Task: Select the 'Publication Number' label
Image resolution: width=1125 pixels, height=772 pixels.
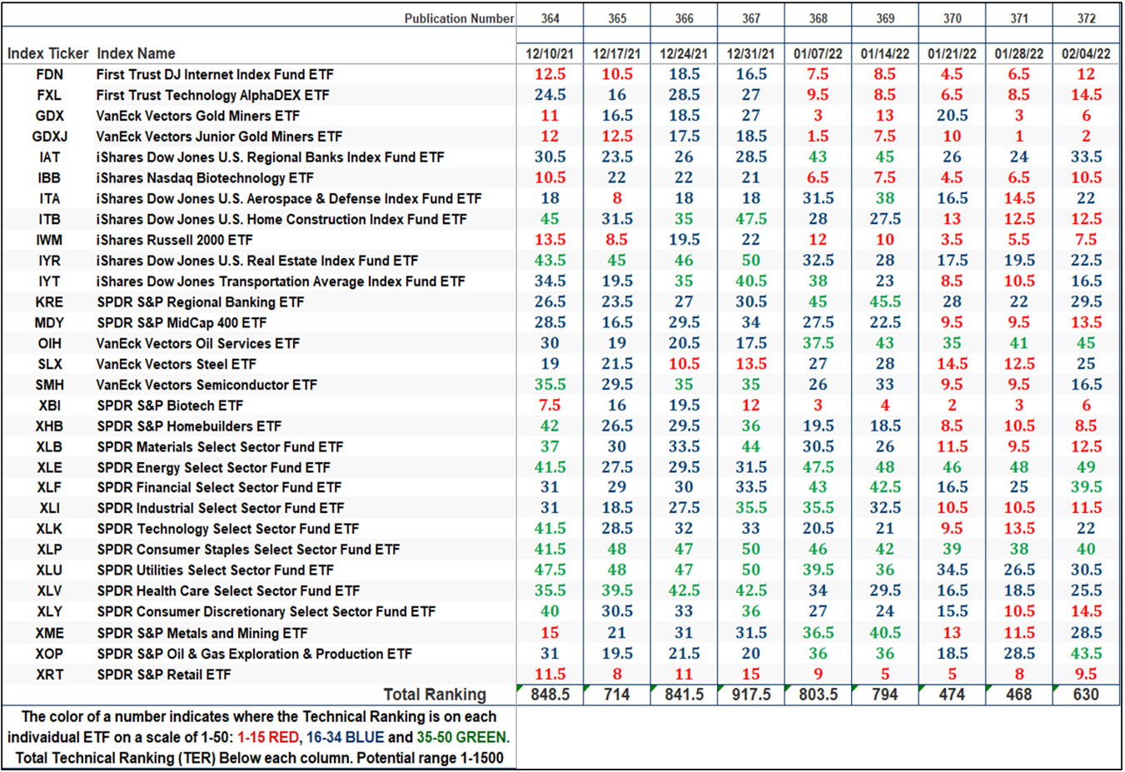Action: [459, 18]
